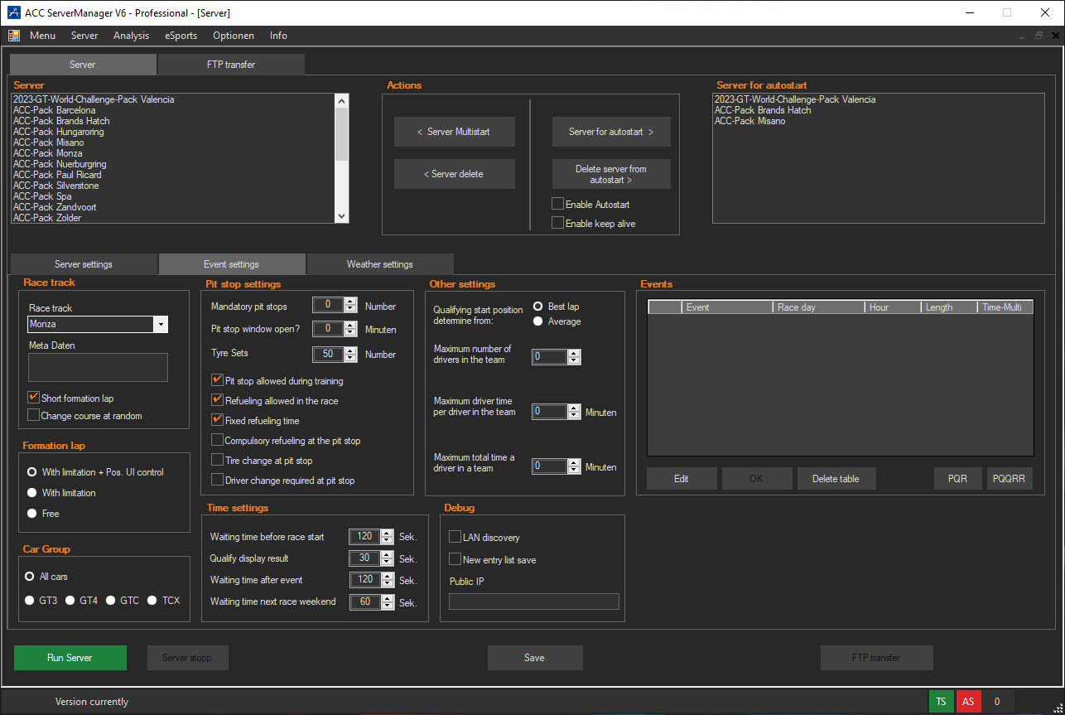Uncheck Short formation lap
The image size is (1065, 715).
coord(34,399)
